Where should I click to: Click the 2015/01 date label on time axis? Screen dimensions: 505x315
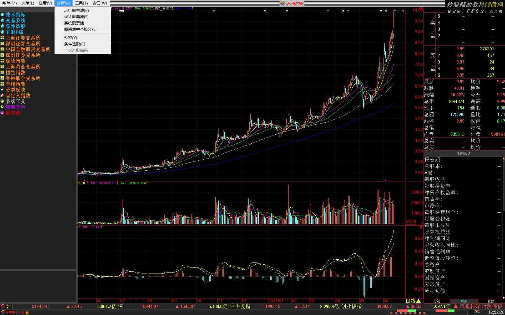(x=275, y=301)
